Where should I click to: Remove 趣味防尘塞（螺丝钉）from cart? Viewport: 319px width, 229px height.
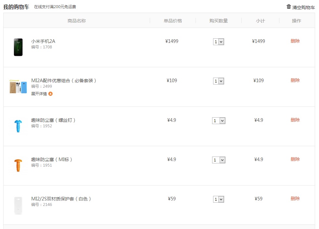(295, 120)
